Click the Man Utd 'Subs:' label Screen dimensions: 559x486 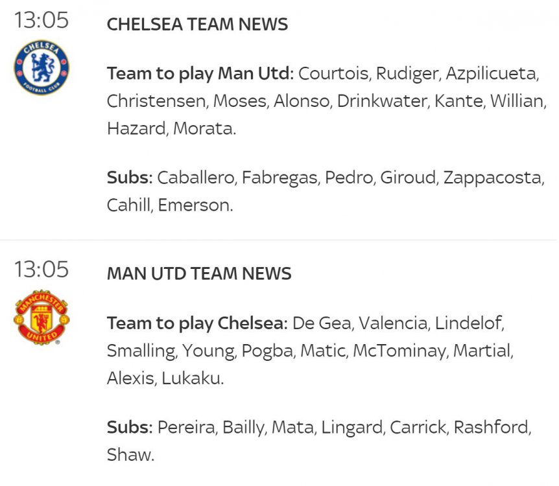[130, 427]
